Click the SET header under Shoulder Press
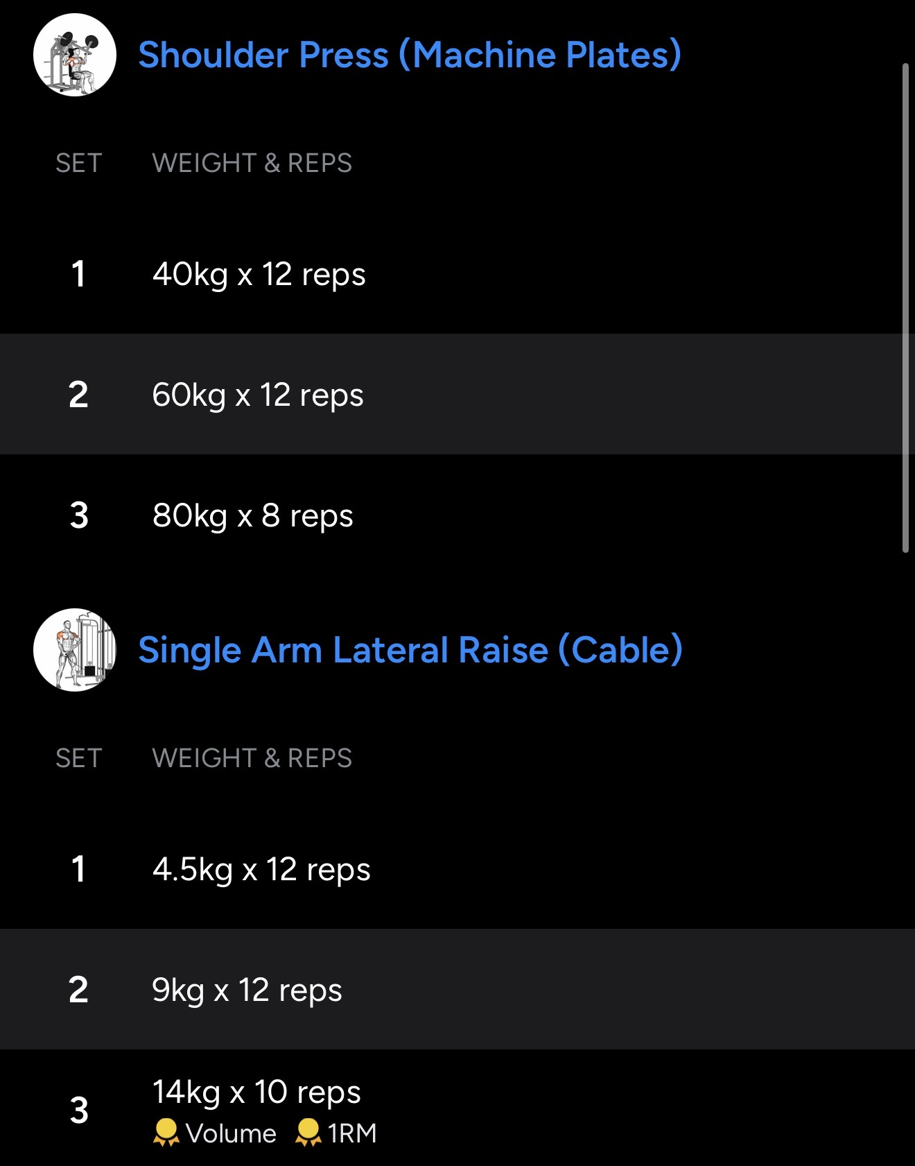 (x=79, y=163)
